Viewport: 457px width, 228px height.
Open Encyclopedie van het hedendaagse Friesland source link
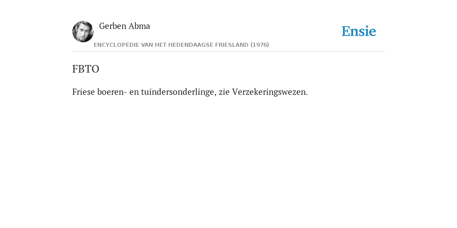point(181,45)
